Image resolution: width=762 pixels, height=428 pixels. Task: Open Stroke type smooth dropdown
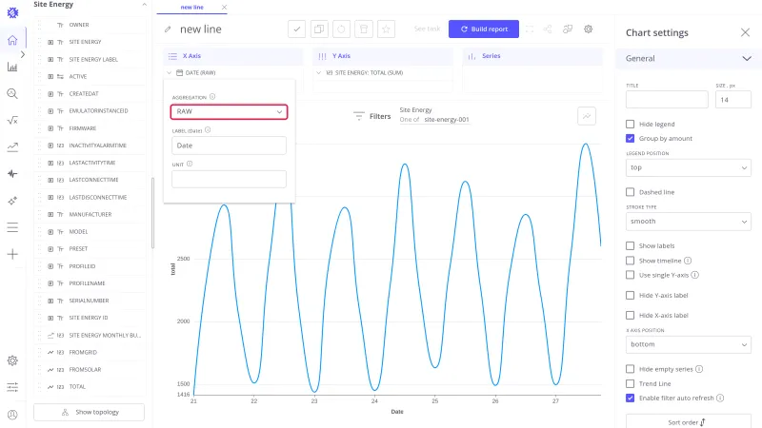coord(688,222)
